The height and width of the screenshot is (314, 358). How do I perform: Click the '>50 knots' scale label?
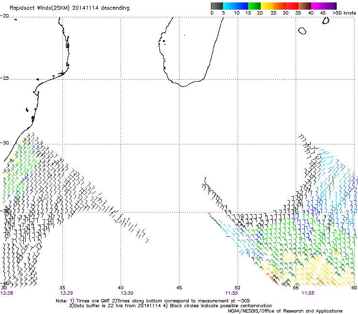point(344,13)
